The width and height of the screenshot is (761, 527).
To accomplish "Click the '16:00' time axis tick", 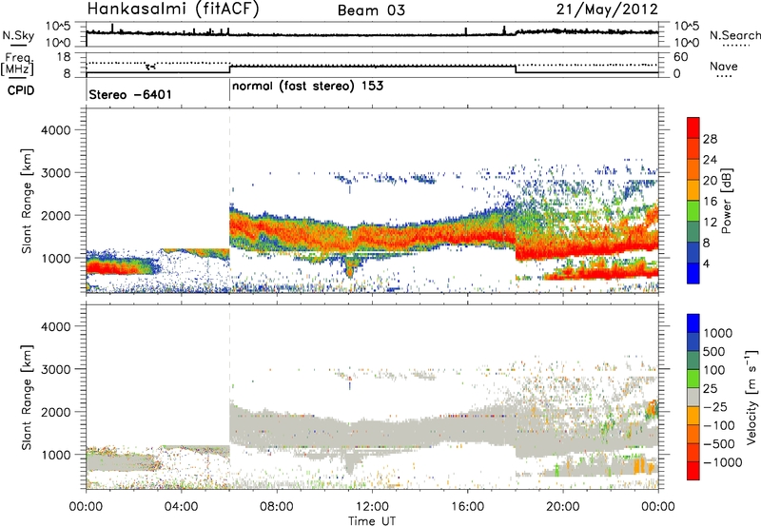I will [x=467, y=507].
